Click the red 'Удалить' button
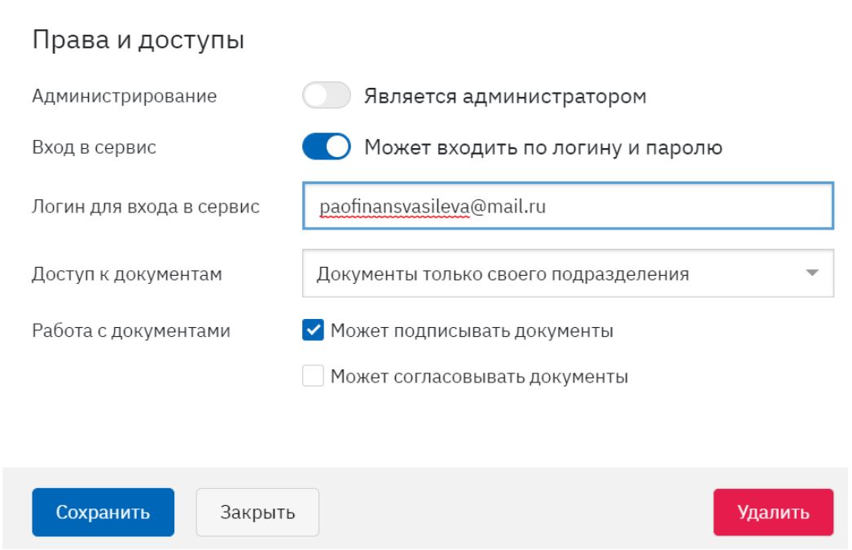Screen dimensions: 852x550 click(773, 512)
